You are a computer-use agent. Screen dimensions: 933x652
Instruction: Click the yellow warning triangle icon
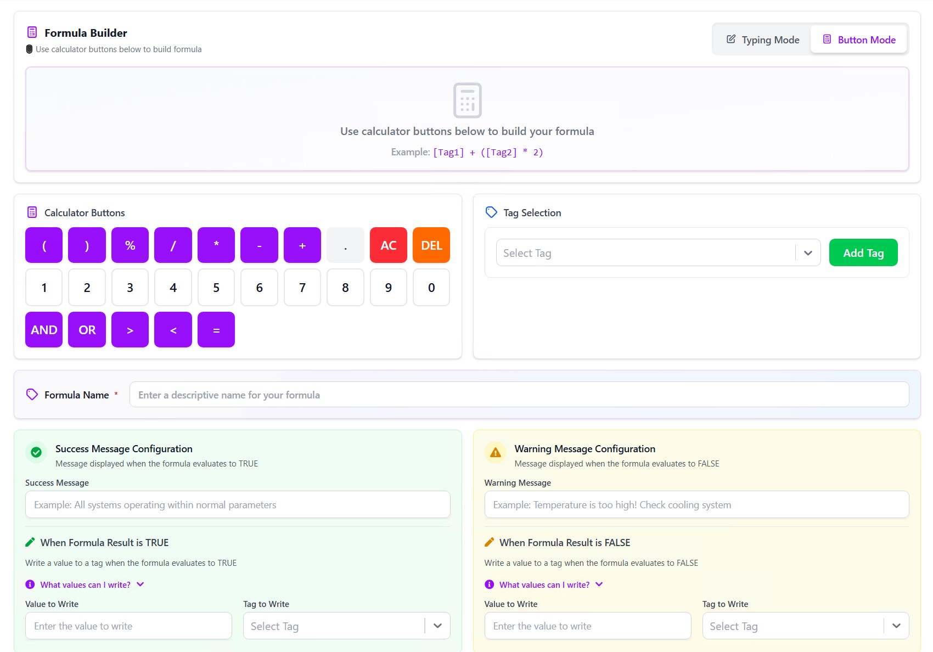(x=495, y=452)
